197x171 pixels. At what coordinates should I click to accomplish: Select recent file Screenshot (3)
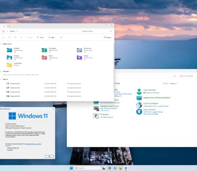[x=44, y=92]
